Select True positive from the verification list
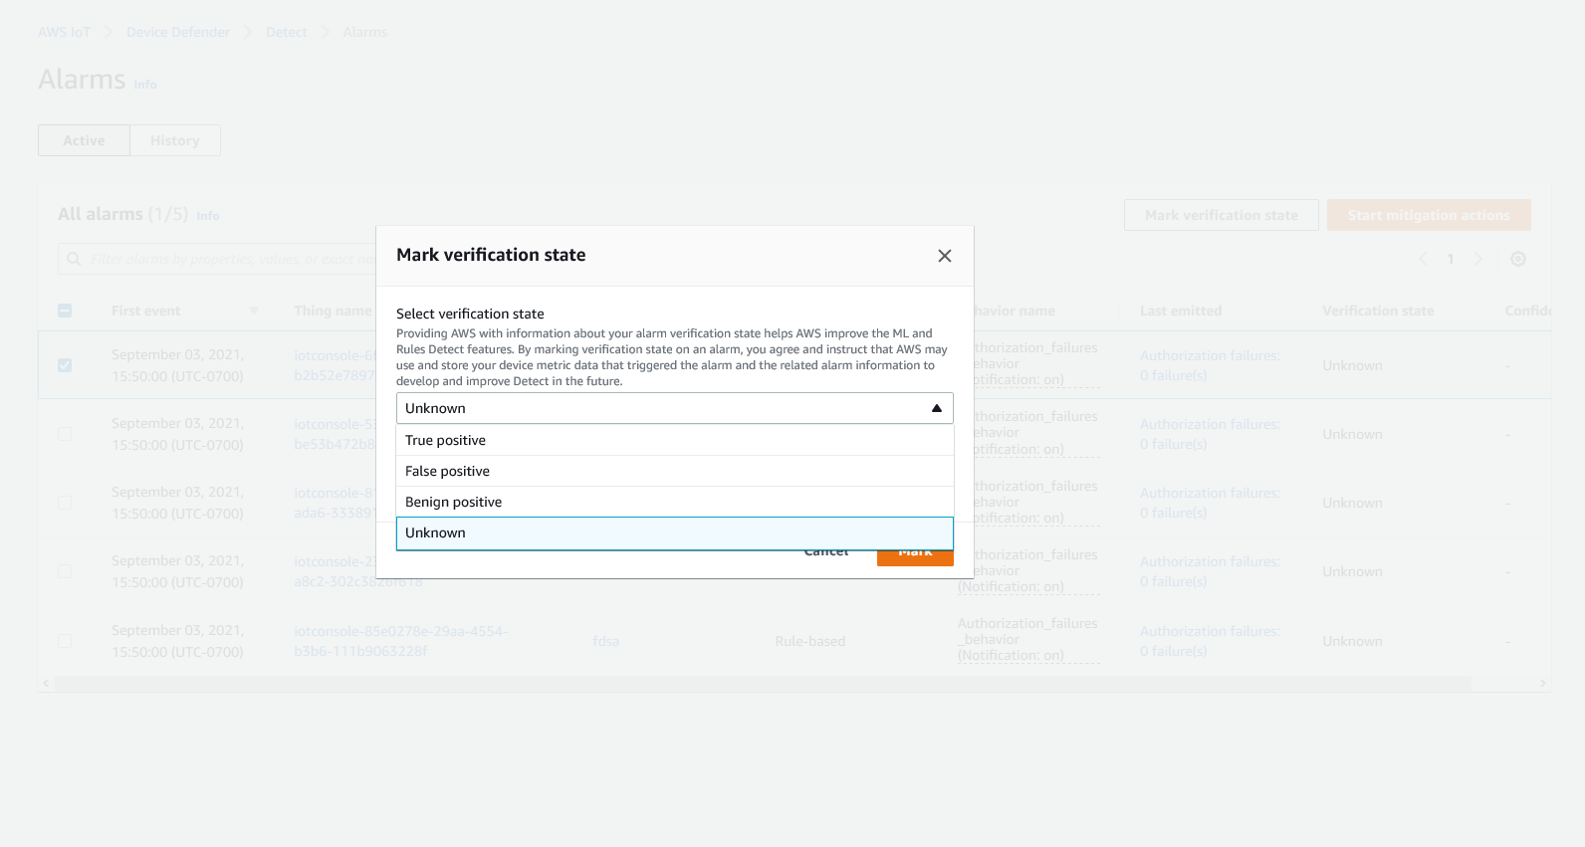 click(444, 439)
